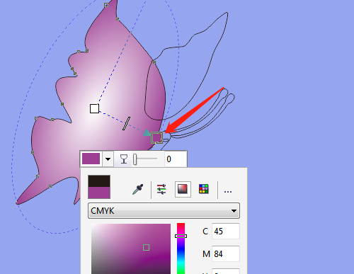Viewport: 354px width, 274px height.
Task: Click the transparency goblet icon
Action: coord(124,159)
